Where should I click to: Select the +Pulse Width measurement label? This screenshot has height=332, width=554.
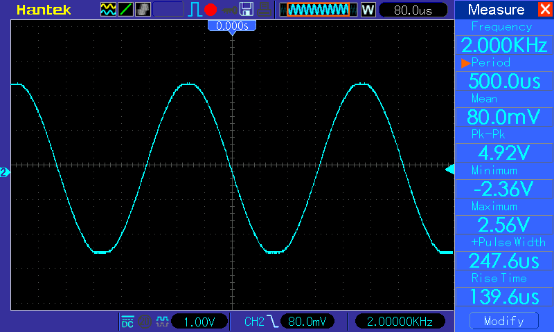pos(508,242)
